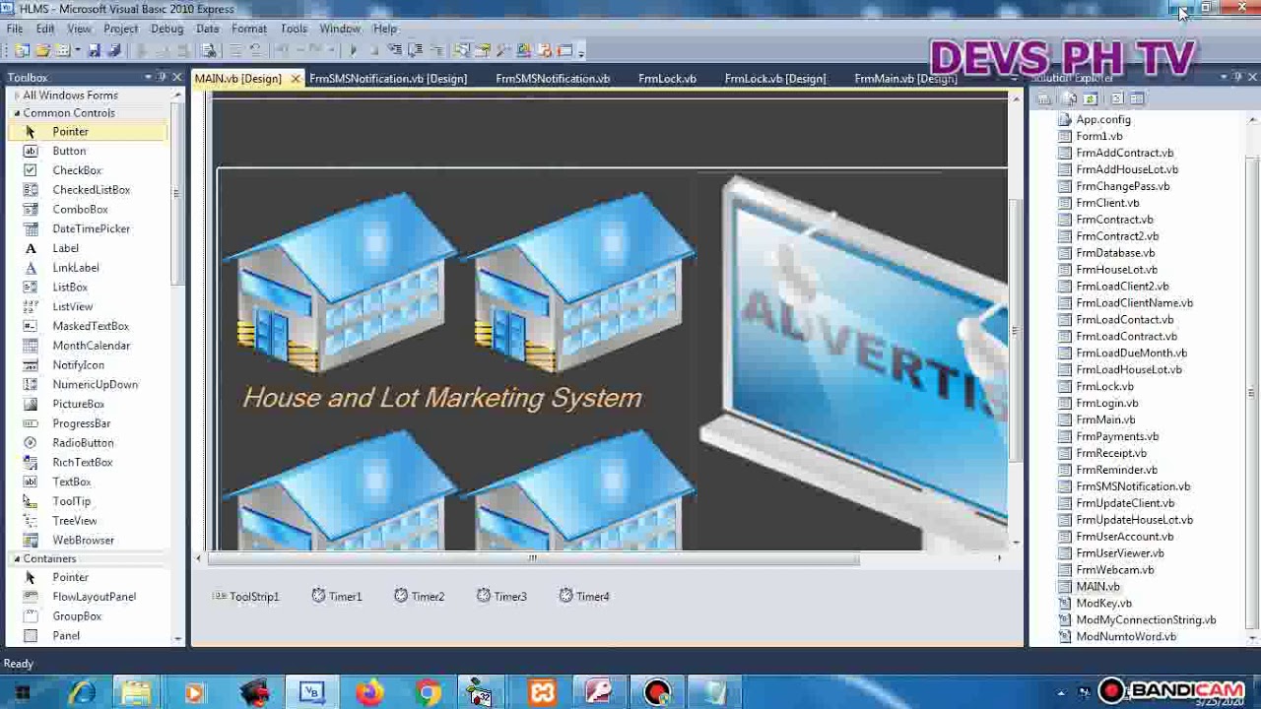Open the File menu
1261x709 pixels.
coord(15,29)
